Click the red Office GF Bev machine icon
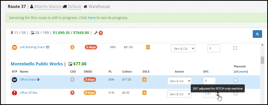This screenshot has width=268, height=105. [14, 93]
